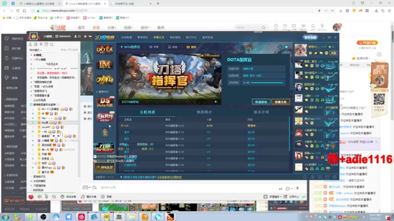This screenshot has height=221, width=394.
Task: Select the 小蝴蝶 root channel
Action: (x=38, y=55)
